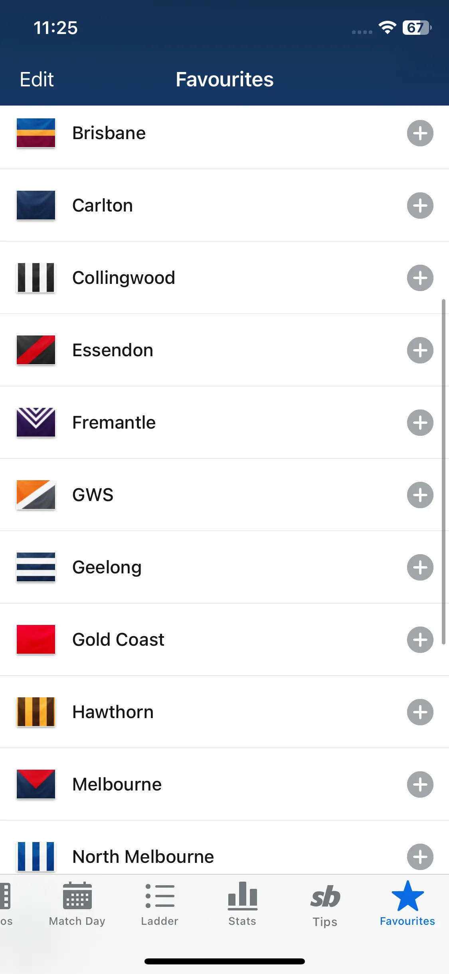
Task: Tap the plus icon beside Carlton
Action: click(x=420, y=206)
